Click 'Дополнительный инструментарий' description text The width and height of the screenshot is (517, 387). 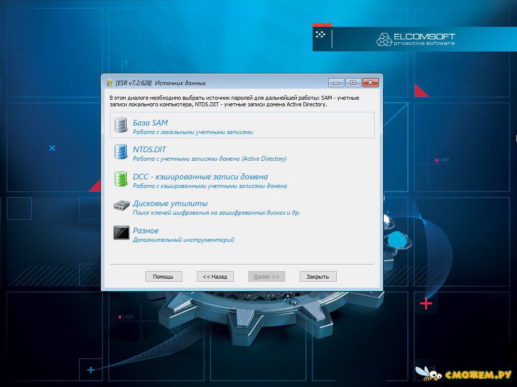[183, 240]
